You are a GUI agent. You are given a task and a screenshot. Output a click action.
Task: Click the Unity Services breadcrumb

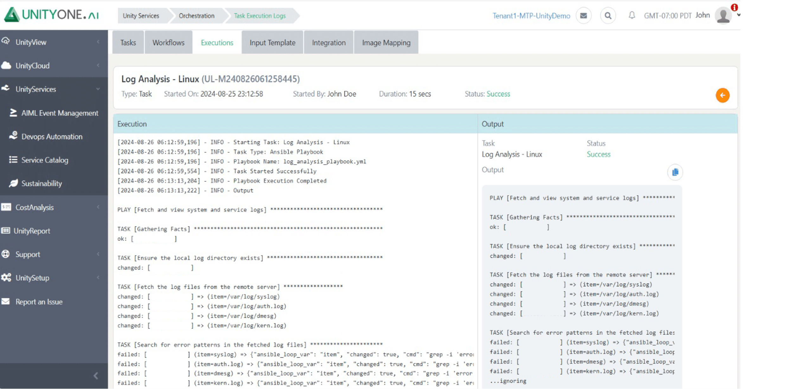[141, 16]
